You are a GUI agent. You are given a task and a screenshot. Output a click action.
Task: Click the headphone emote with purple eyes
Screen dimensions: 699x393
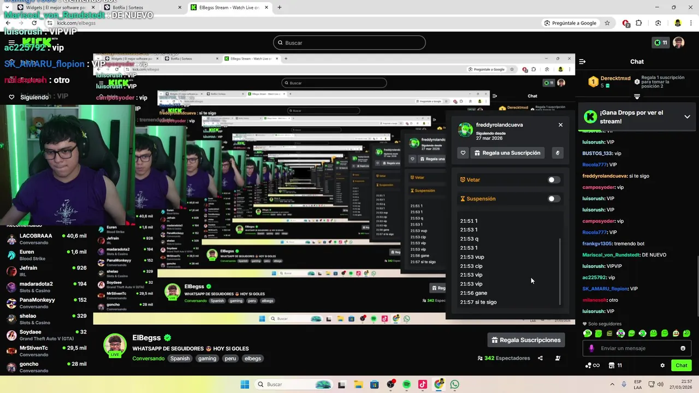(x=620, y=333)
